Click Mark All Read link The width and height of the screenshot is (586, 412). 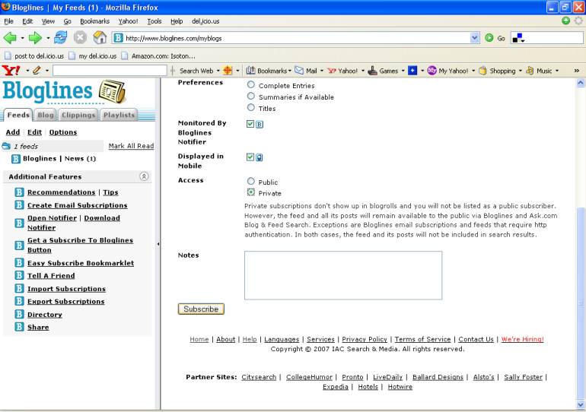coord(131,146)
